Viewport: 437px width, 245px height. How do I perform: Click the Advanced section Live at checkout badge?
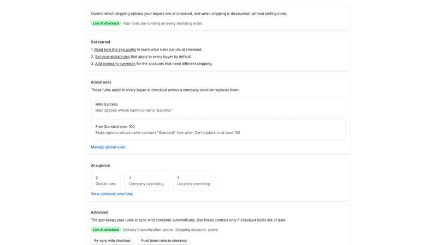(x=106, y=230)
